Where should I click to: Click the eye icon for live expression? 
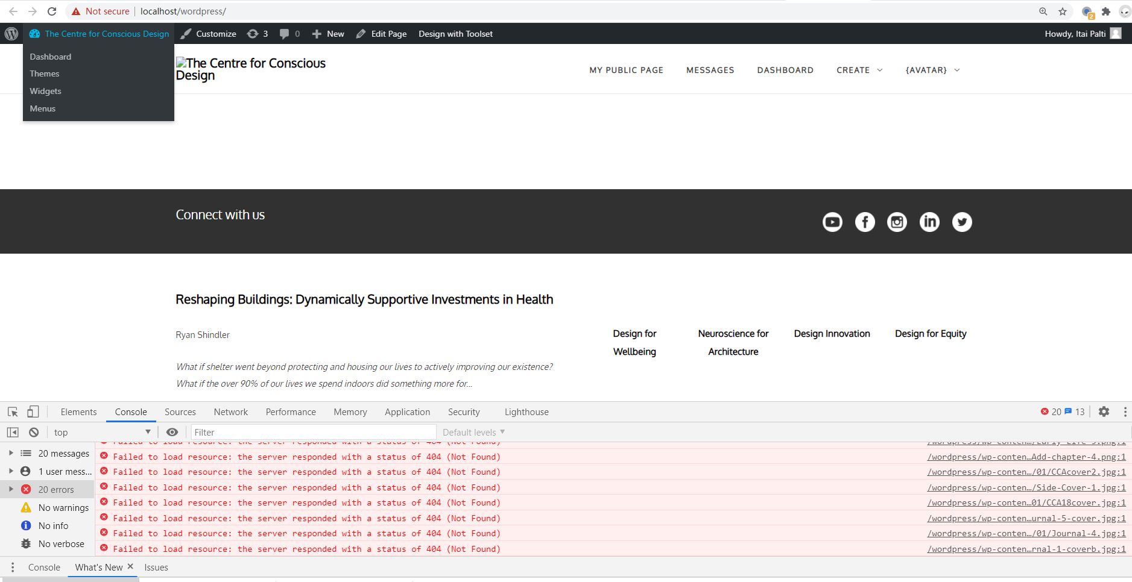[x=172, y=433]
